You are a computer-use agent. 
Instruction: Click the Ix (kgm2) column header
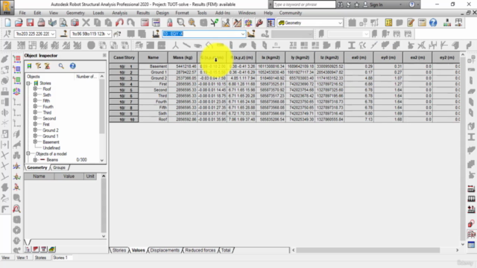coord(271,57)
